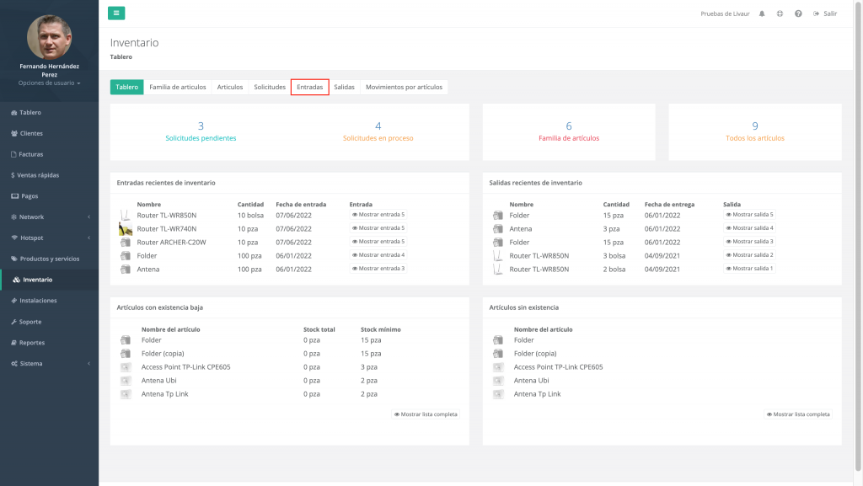Switch to the Solicitudes tab

[x=270, y=87]
